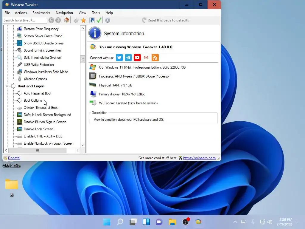Go back with the toolbar back arrow

click(x=51, y=20)
